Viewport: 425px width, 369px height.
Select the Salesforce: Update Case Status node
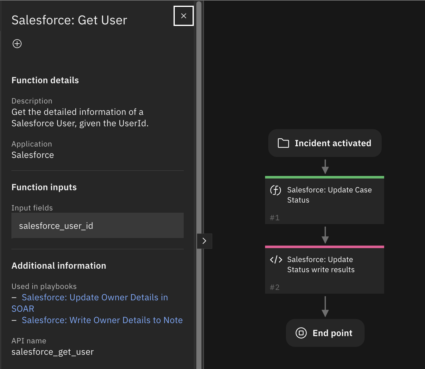pos(325,200)
